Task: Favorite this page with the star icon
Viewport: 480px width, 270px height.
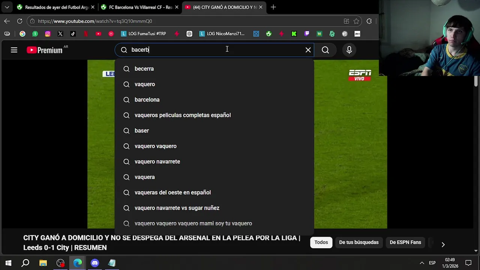Action: coord(356,21)
